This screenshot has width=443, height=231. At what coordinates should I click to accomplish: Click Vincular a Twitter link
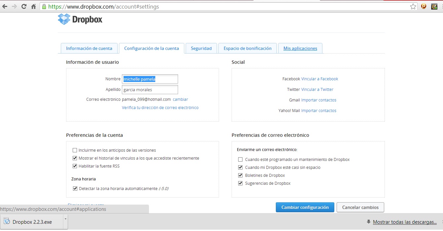317,90
